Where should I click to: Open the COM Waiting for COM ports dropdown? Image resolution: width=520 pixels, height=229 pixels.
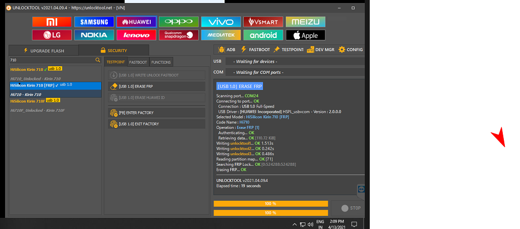click(x=295, y=72)
